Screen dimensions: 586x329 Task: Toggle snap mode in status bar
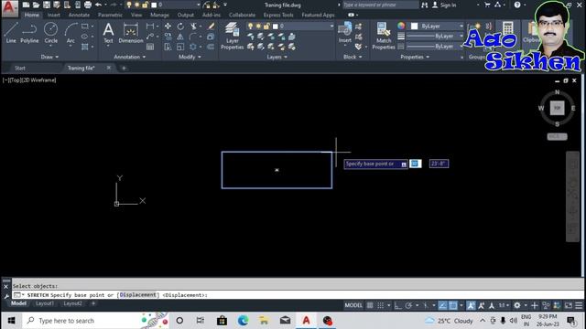point(381,305)
